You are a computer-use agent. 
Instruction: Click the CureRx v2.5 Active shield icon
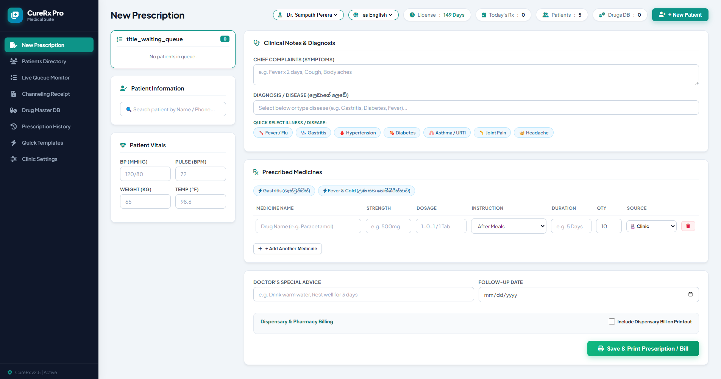pos(10,372)
